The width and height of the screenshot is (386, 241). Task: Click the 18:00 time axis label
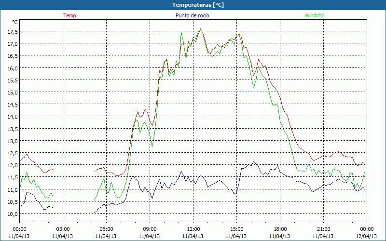pos(280,229)
